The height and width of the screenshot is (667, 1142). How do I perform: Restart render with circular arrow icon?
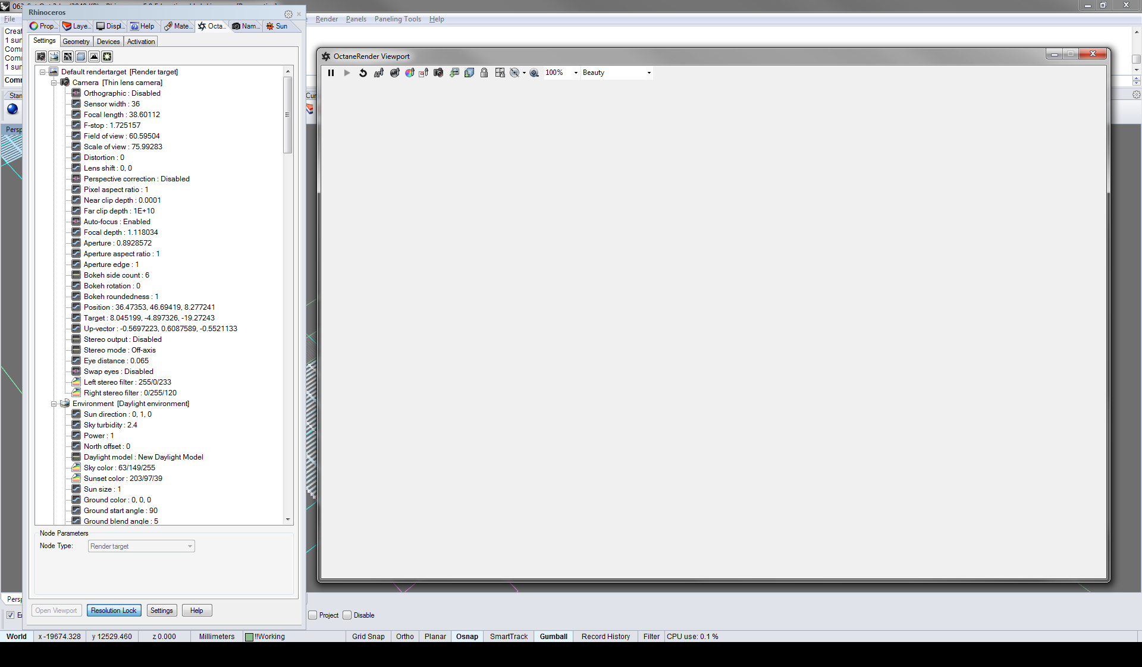coord(363,73)
